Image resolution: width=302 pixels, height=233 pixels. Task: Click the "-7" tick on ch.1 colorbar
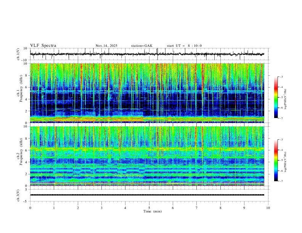point(281,118)
